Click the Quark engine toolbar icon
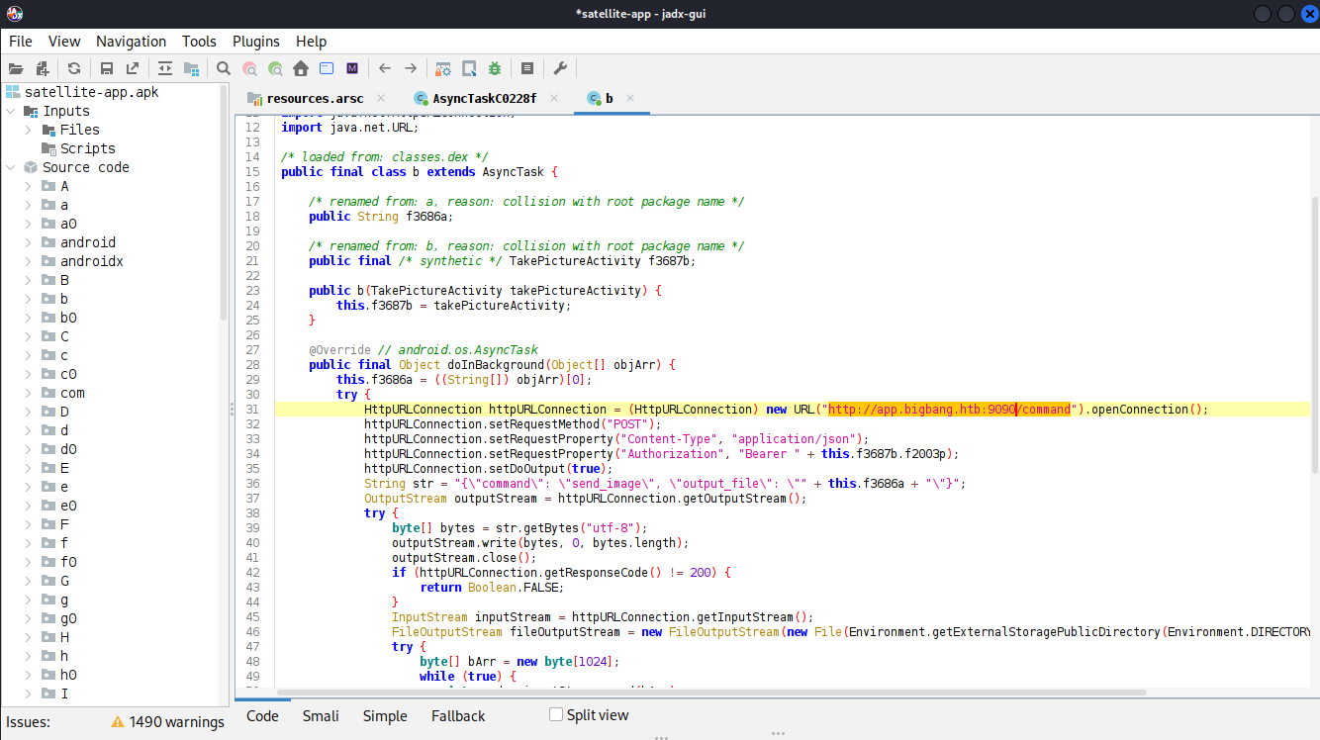The height and width of the screenshot is (740, 1320). (x=469, y=68)
